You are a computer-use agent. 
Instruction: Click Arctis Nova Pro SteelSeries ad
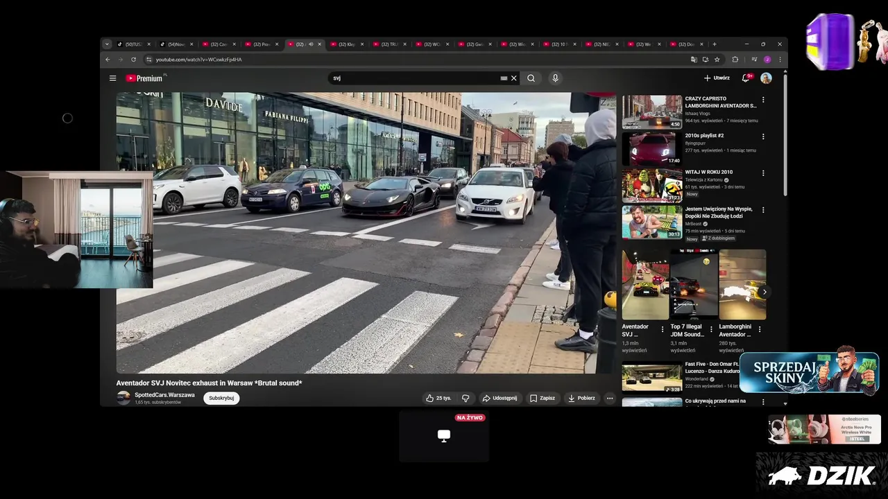click(x=824, y=429)
